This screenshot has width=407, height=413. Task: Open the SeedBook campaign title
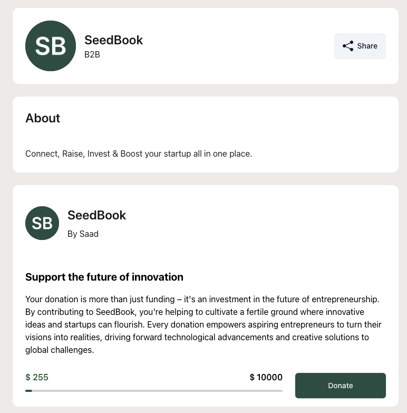click(96, 215)
